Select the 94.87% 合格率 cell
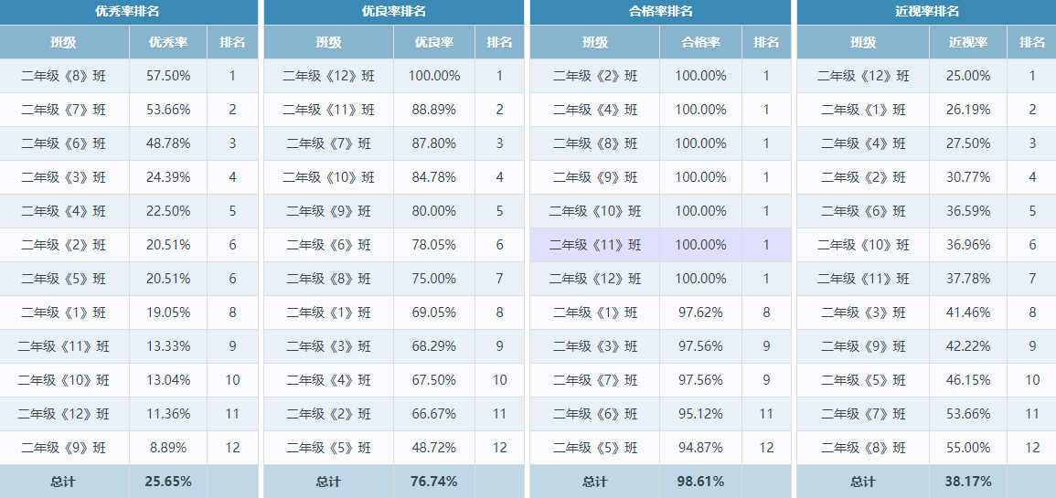Screen dimensions: 1056x498 point(700,448)
